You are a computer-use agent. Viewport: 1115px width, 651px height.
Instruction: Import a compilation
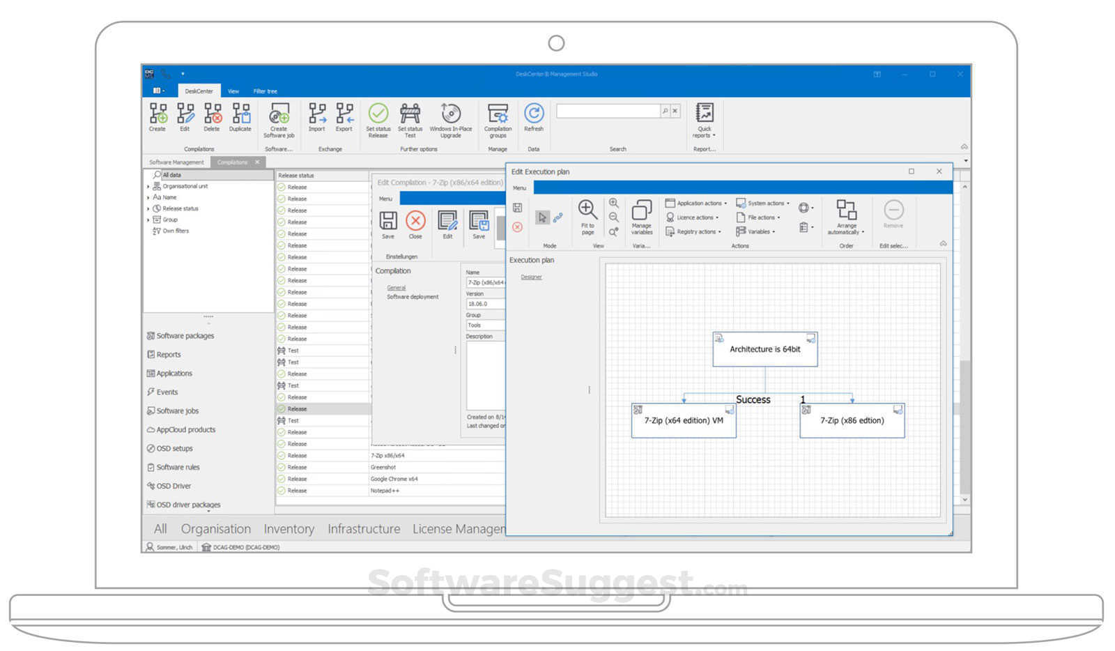[x=316, y=118]
